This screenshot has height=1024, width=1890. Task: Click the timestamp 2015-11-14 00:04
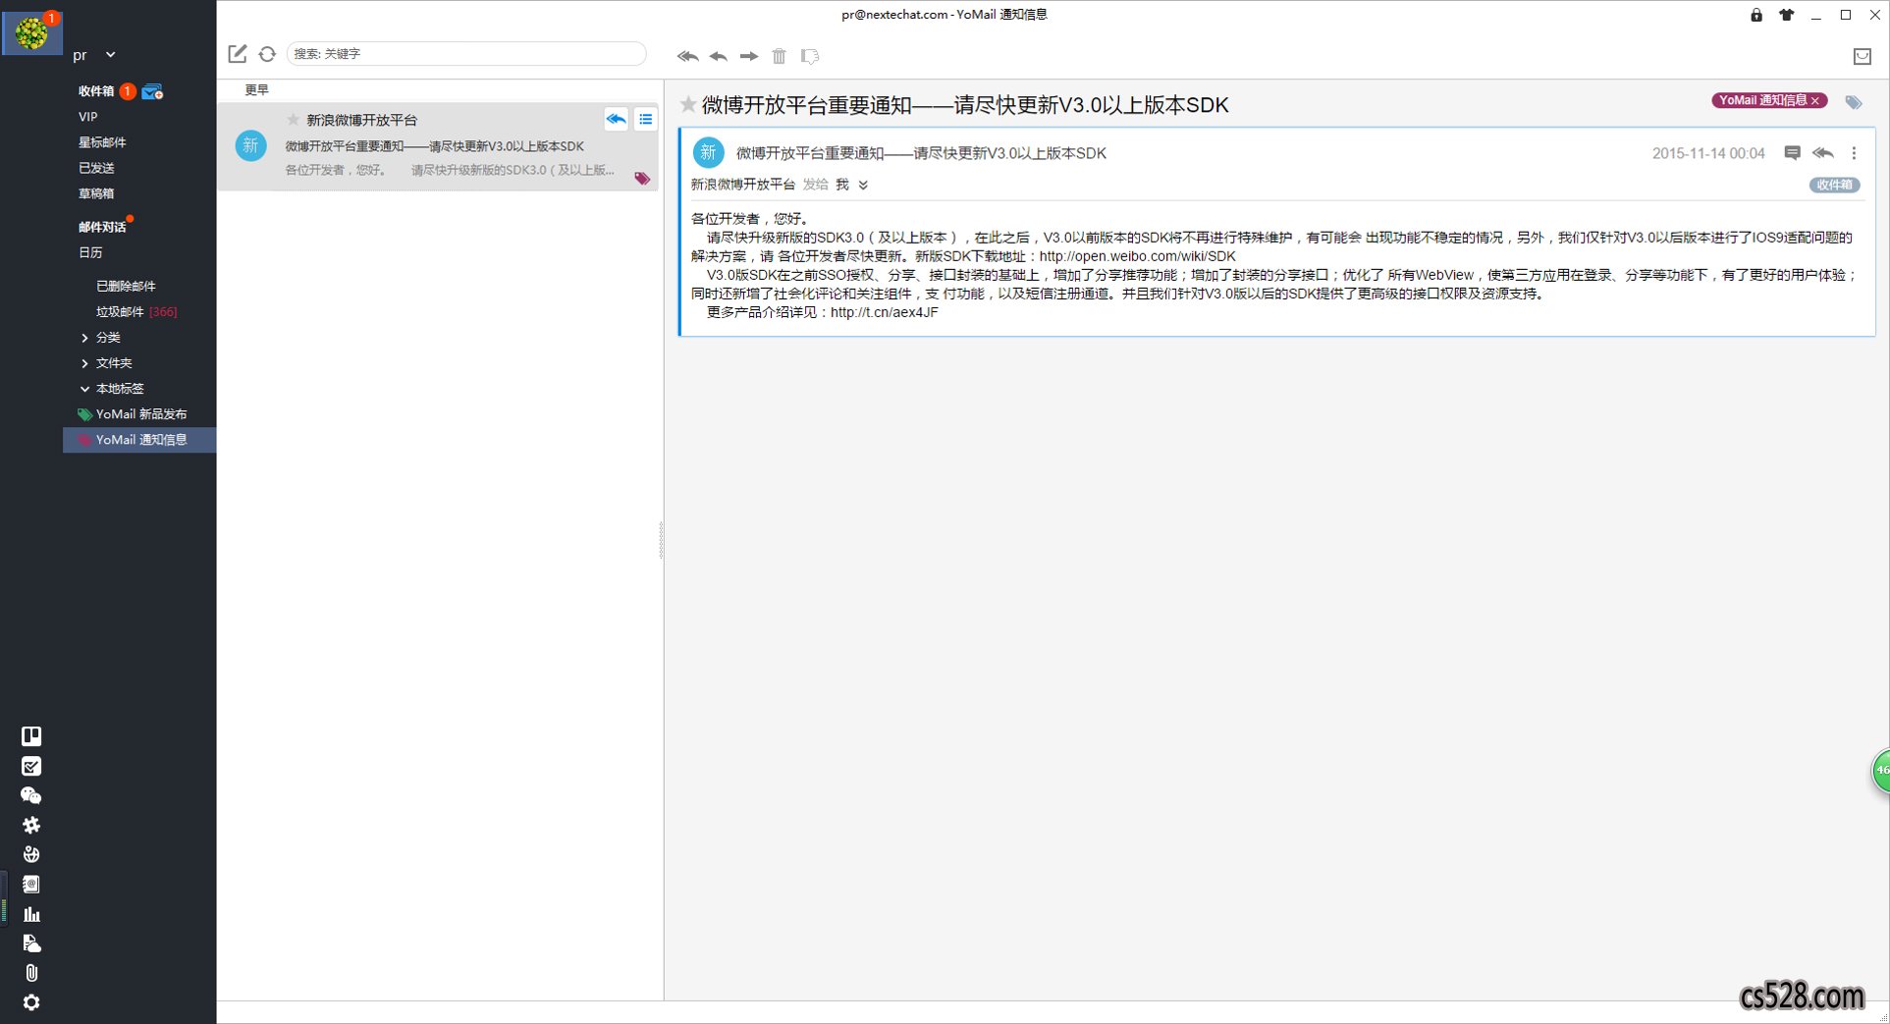[1708, 153]
